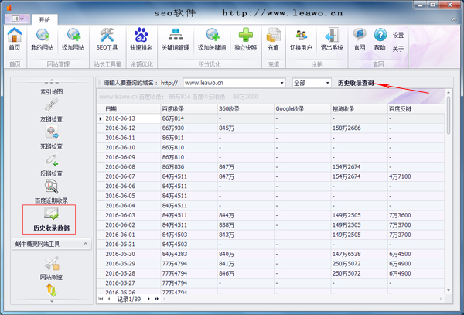Image resolution: width=464 pixels, height=315 pixels.
Task: Click the 百度反链 column header
Action: tap(416, 109)
